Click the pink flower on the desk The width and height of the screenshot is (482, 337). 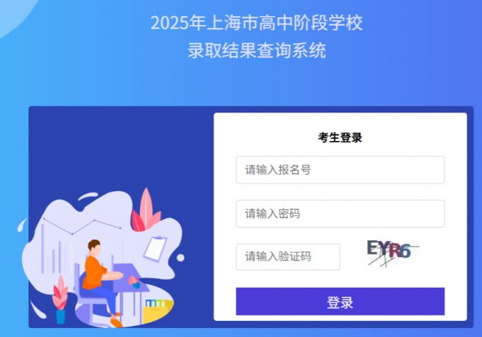(x=133, y=280)
